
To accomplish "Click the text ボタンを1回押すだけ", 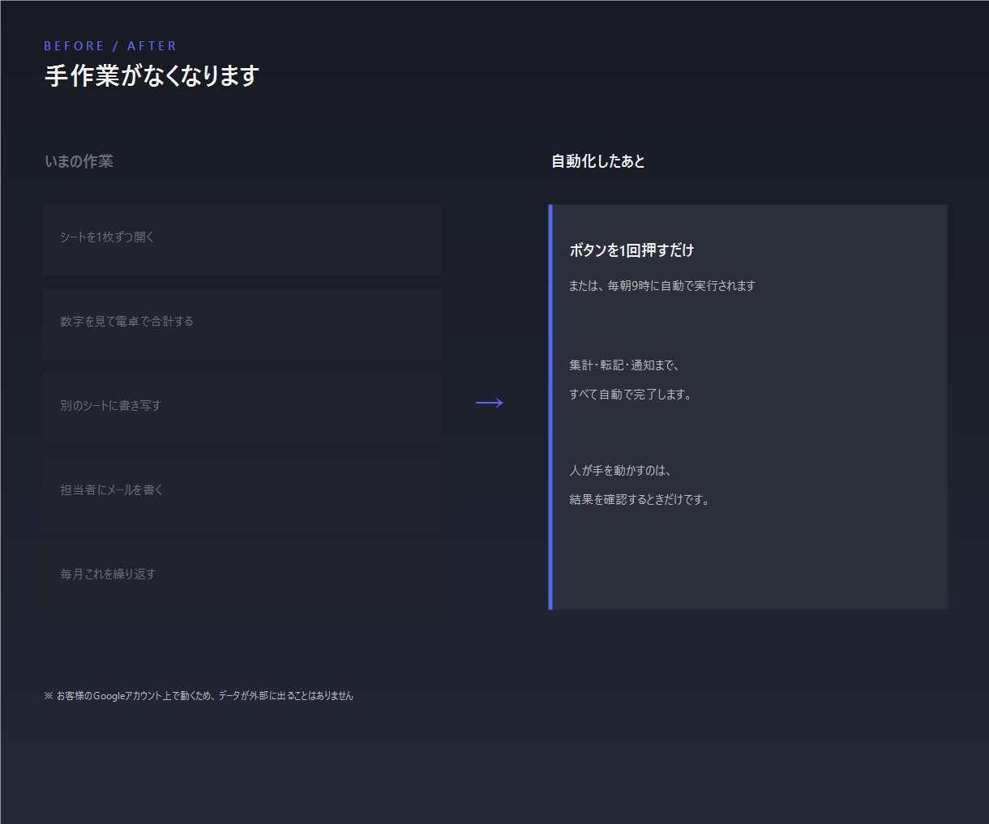I will coord(632,250).
